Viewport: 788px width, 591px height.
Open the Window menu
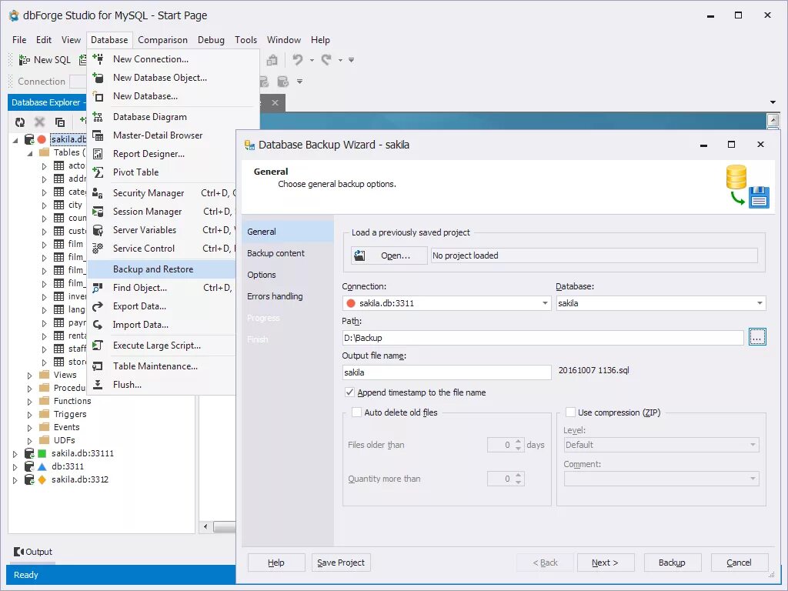pos(283,40)
